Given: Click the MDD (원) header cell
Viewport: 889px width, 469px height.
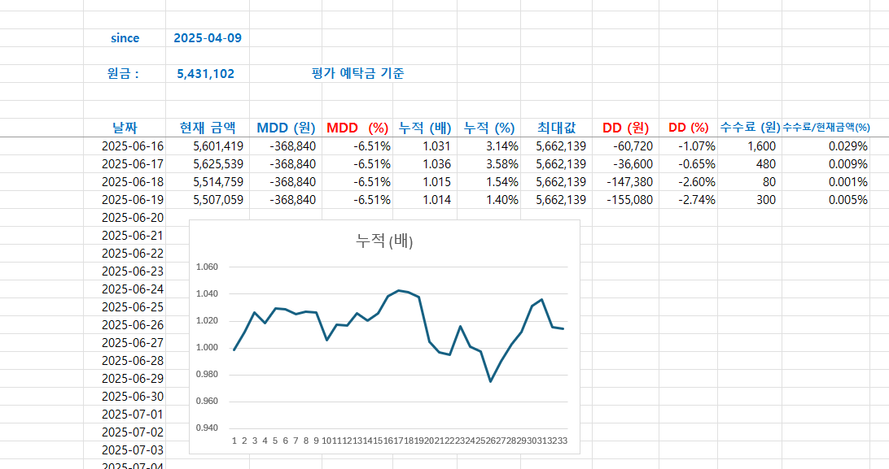Looking at the screenshot, I should [x=286, y=128].
